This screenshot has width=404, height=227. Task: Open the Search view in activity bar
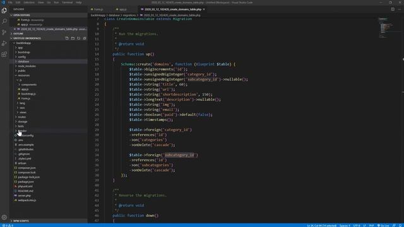pos(4,21)
